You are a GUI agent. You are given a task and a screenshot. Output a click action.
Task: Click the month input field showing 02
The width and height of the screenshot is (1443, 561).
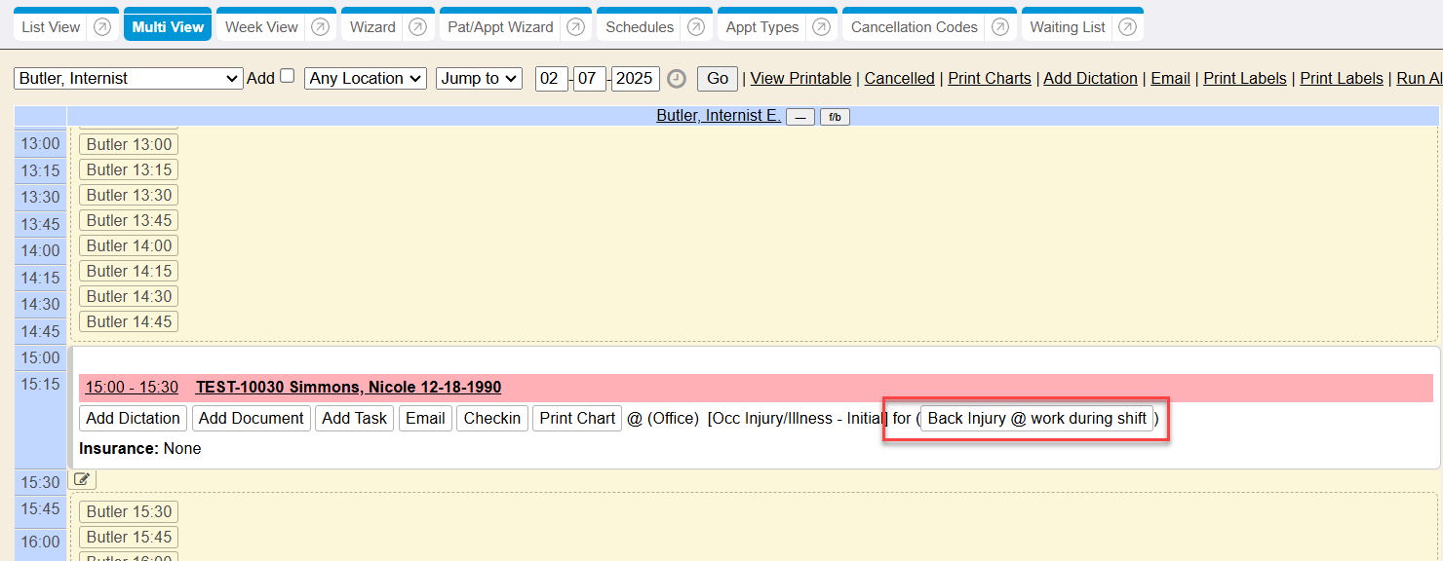point(551,78)
